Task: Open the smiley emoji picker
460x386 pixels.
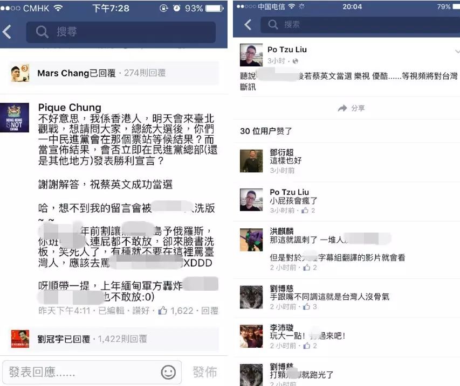Action: [168, 372]
